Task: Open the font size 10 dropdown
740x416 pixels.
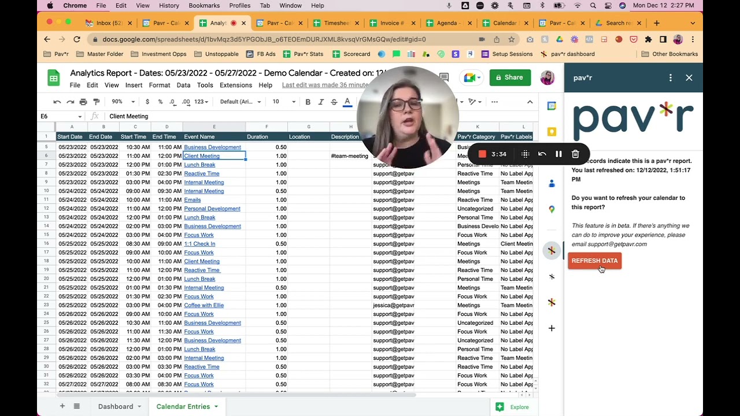Action: point(284,102)
